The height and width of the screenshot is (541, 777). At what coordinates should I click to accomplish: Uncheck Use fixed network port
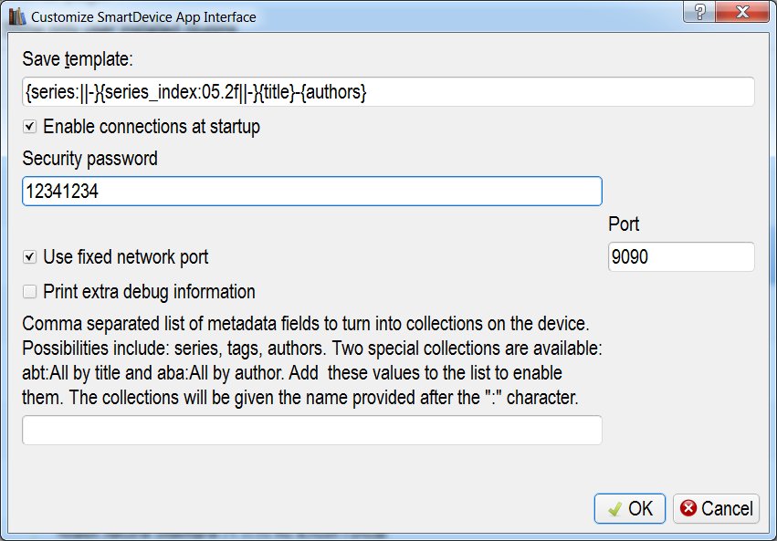(30, 257)
